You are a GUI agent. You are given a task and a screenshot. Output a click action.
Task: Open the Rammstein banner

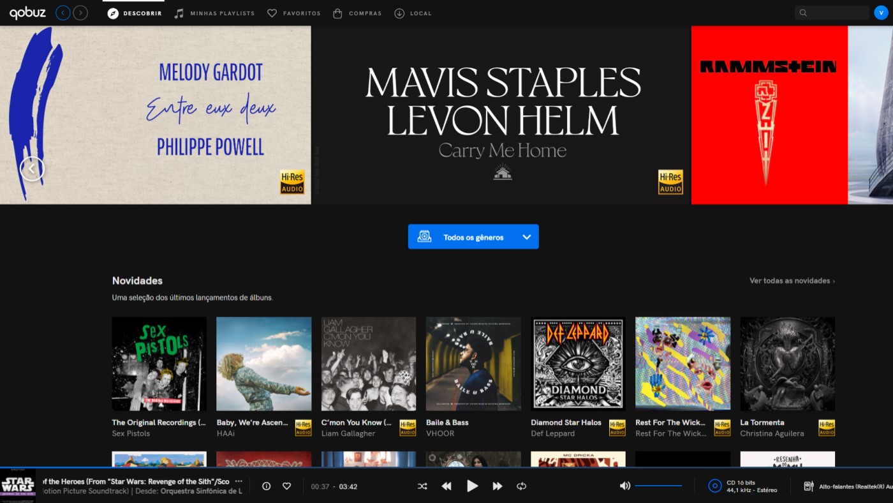[769, 115]
